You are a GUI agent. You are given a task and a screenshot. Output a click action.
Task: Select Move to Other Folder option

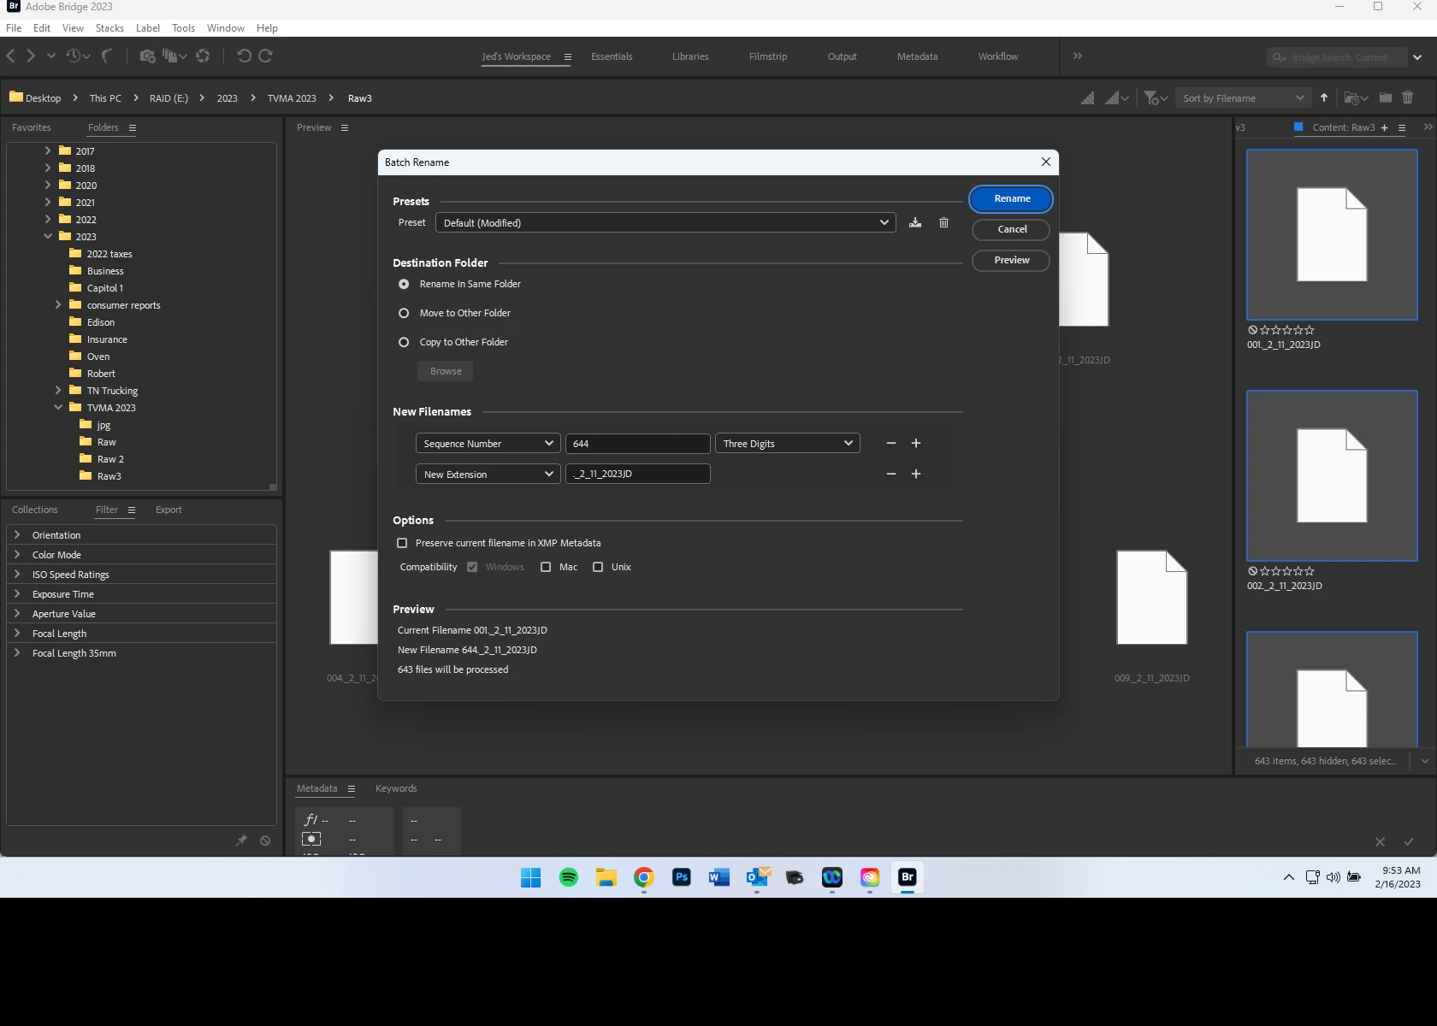pos(404,313)
